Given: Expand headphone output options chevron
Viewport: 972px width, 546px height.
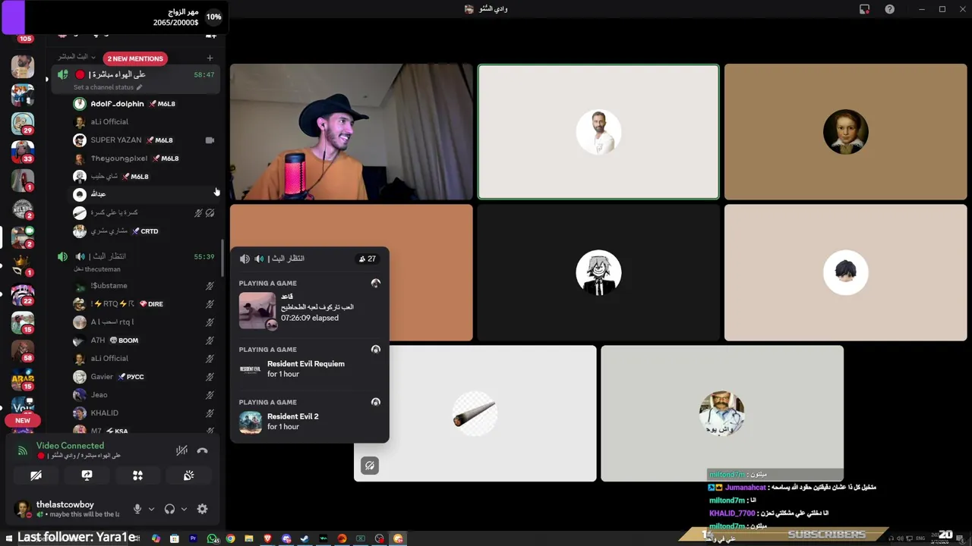Looking at the screenshot, I should (x=184, y=509).
